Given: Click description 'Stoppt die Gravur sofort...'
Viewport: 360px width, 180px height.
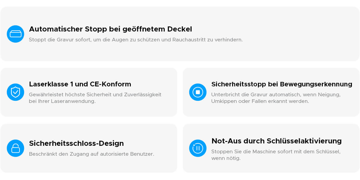Looking at the screenshot, I should tap(136, 40).
